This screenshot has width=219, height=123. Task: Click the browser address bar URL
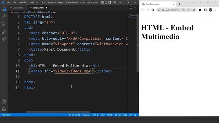(x=171, y=10)
